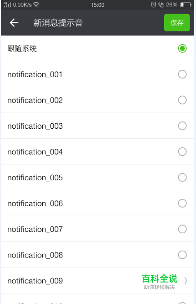This screenshot has height=304, width=196.
Task: Tap the Wi-Fi status icon
Action: [36, 5]
